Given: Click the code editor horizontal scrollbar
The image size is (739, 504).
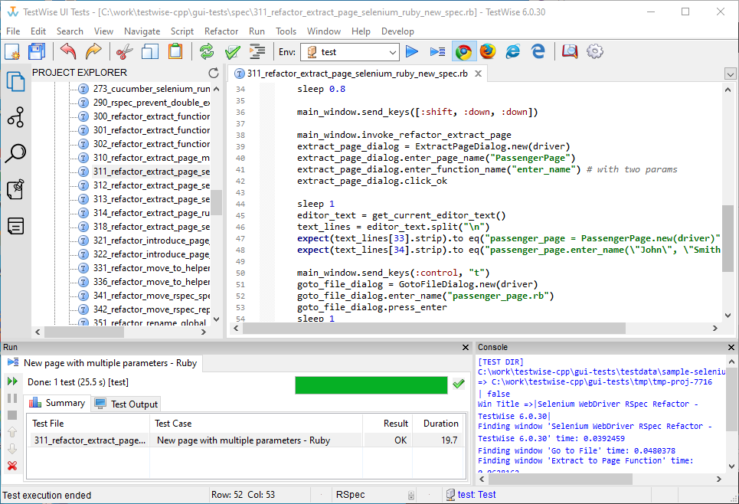Looking at the screenshot, I should coord(434,328).
